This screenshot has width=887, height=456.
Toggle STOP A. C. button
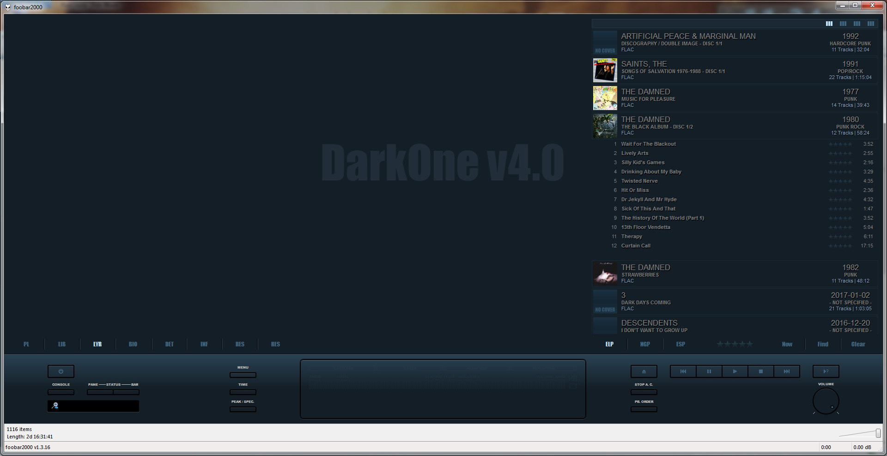pyautogui.click(x=644, y=392)
